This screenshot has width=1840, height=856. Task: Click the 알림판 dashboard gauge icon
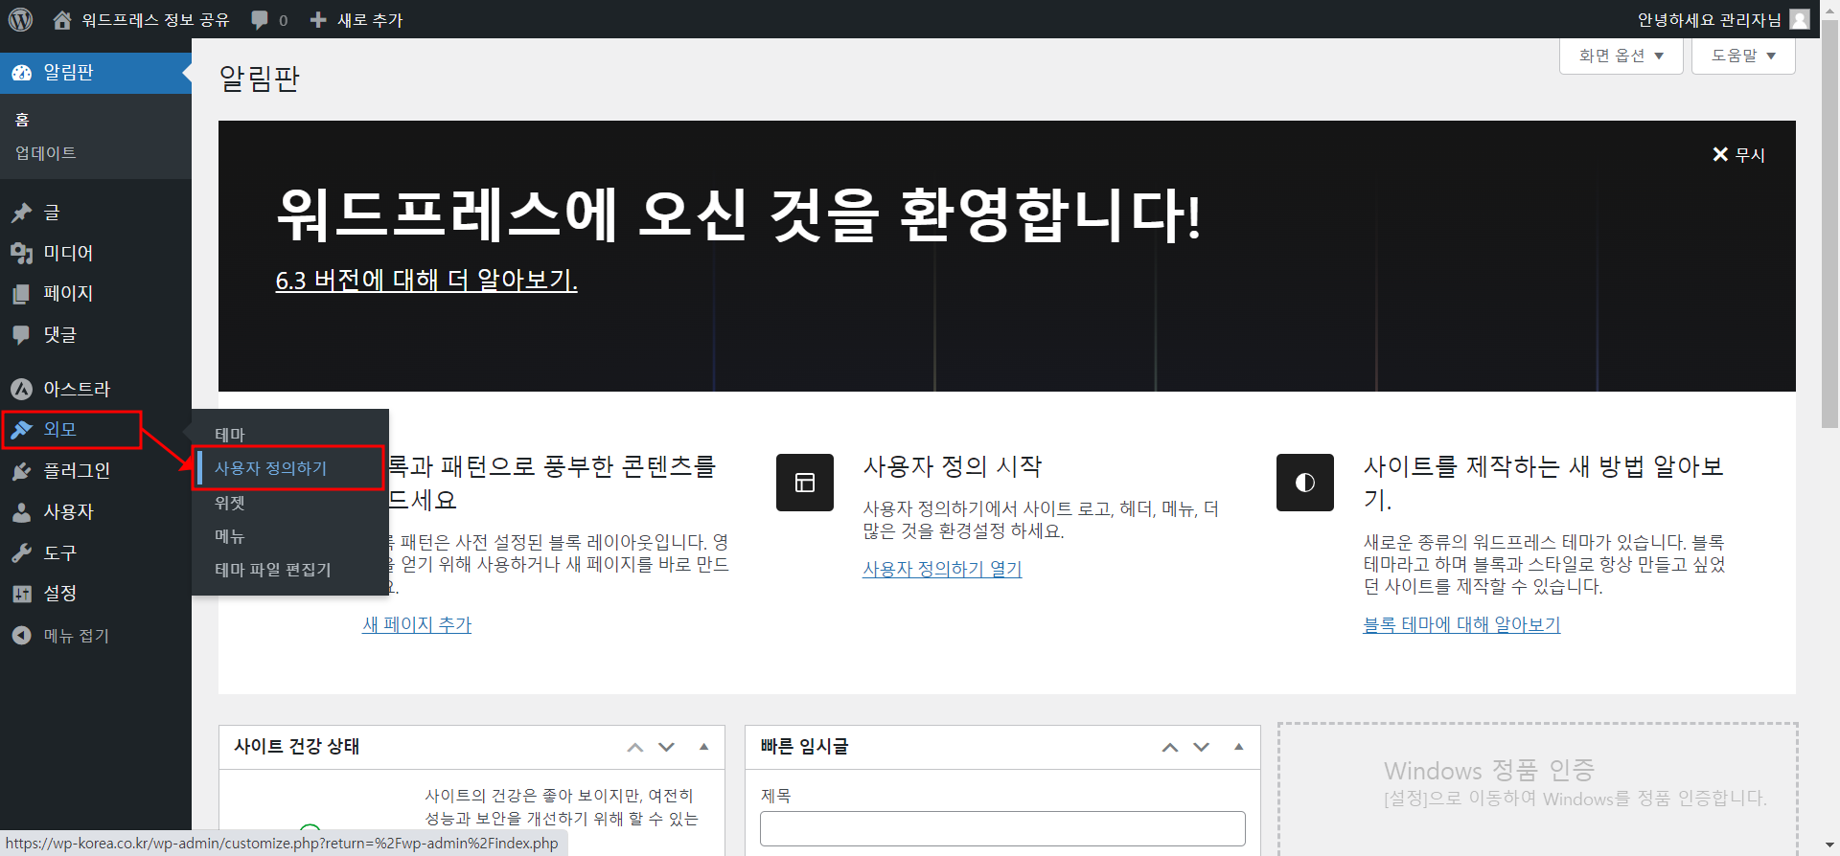(21, 73)
